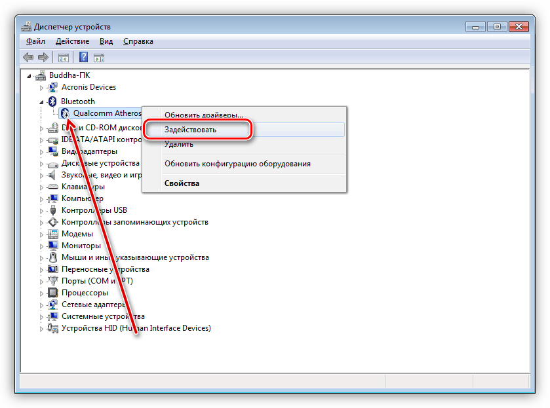Screen dimensions: 550x408
Task: Minimize the Диспетчер устройств window
Action: pos(476,27)
